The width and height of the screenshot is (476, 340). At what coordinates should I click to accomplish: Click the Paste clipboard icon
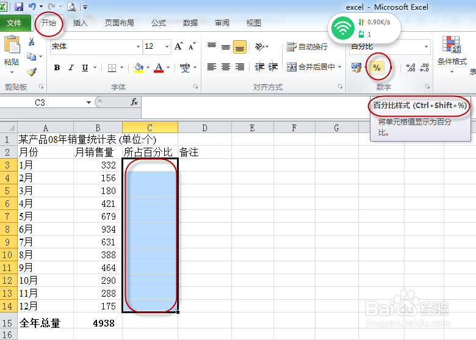pos(12,45)
